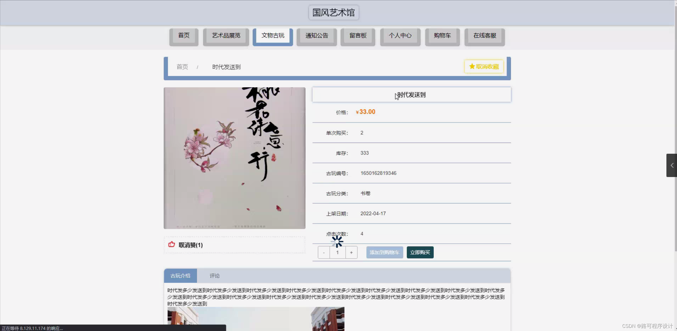Click the quantity input field

click(337, 252)
